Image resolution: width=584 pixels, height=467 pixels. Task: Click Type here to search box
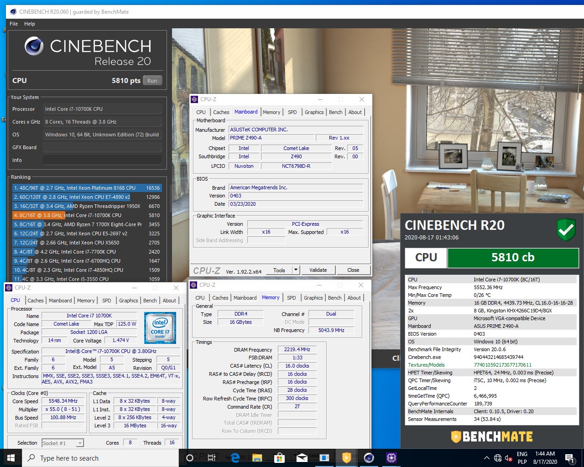tap(100, 458)
